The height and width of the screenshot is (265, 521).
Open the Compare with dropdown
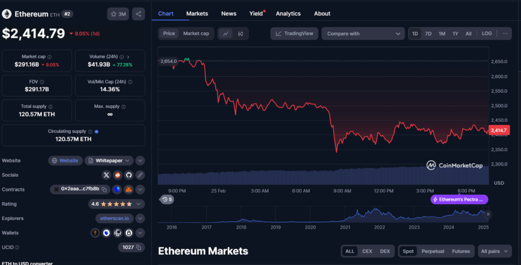[363, 33]
